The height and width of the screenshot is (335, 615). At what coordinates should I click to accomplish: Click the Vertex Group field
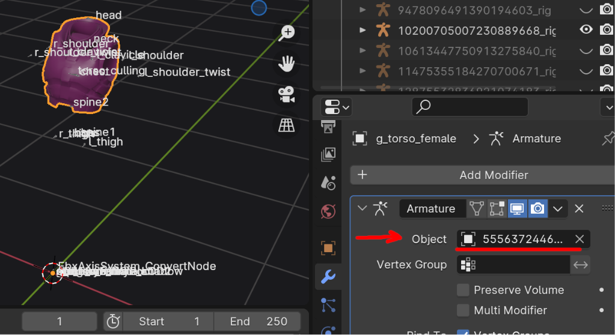point(513,265)
